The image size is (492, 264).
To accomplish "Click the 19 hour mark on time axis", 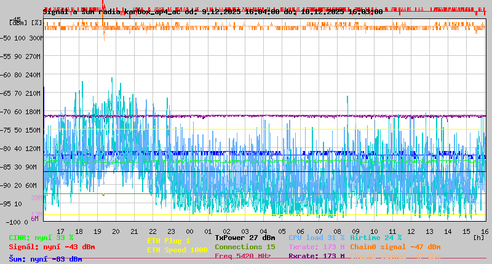I will (x=98, y=231).
